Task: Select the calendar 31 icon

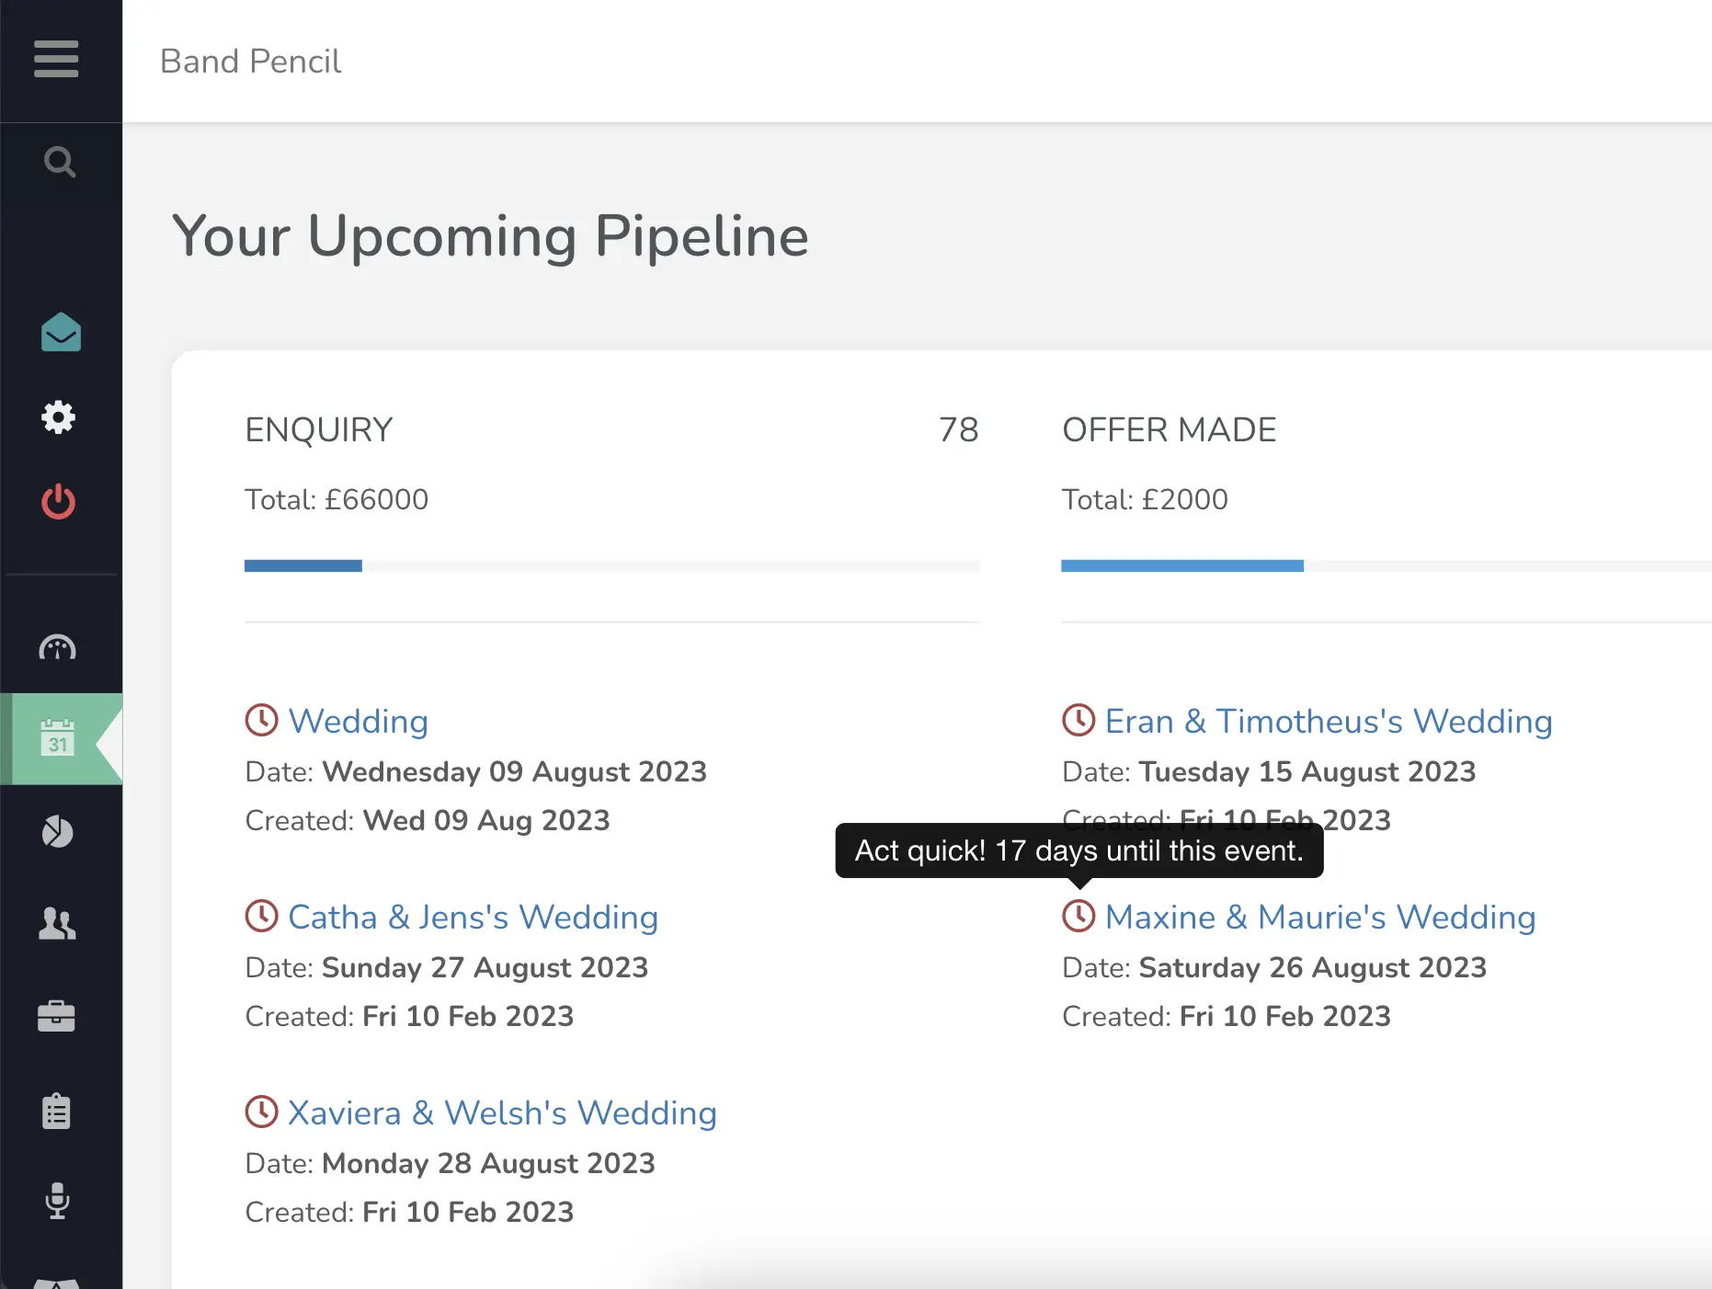Action: pos(58,738)
